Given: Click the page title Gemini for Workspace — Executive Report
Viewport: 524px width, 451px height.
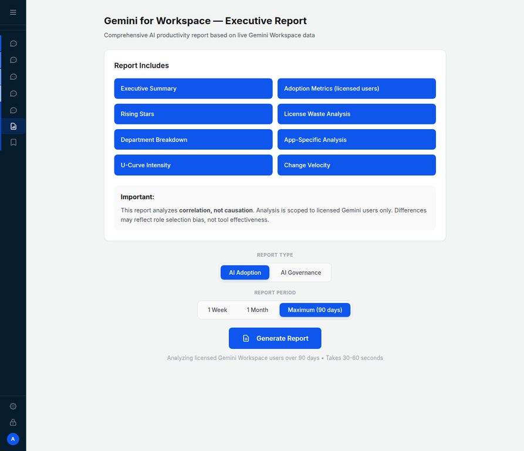Looking at the screenshot, I should pyautogui.click(x=205, y=21).
